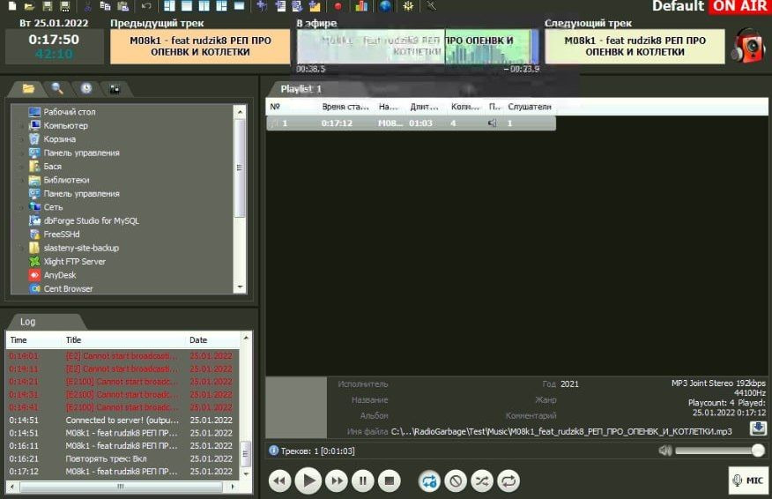Toggle the MIC microphone button

click(748, 480)
